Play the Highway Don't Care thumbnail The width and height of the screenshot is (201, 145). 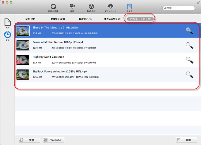pos(23,60)
